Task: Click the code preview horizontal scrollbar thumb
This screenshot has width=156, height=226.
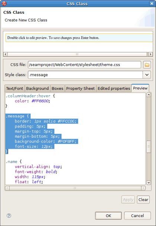Action: coord(75,188)
